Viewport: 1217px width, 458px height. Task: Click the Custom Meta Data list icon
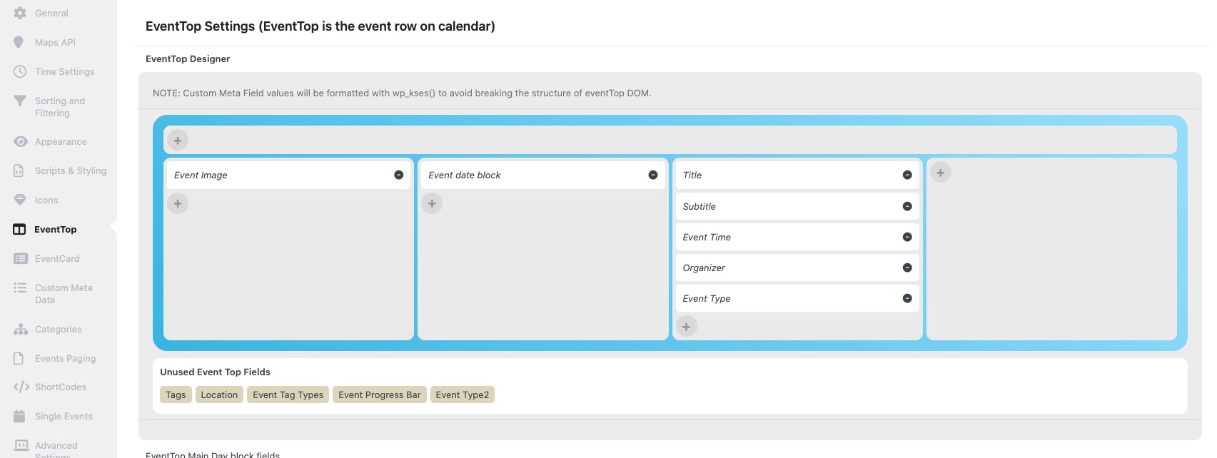[20, 287]
